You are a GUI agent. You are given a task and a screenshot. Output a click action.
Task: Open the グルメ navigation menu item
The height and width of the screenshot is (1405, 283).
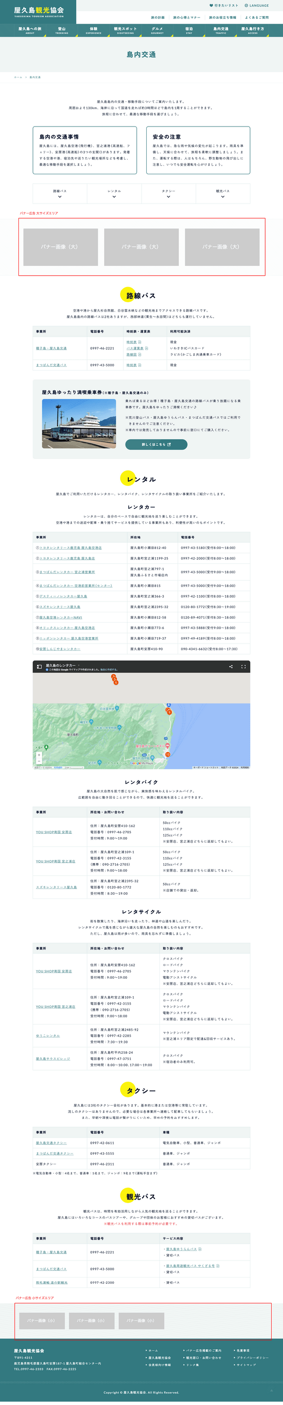pyautogui.click(x=157, y=30)
